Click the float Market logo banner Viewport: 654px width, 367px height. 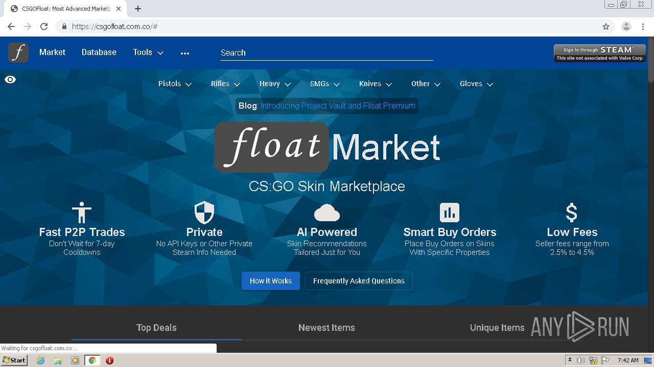(327, 147)
